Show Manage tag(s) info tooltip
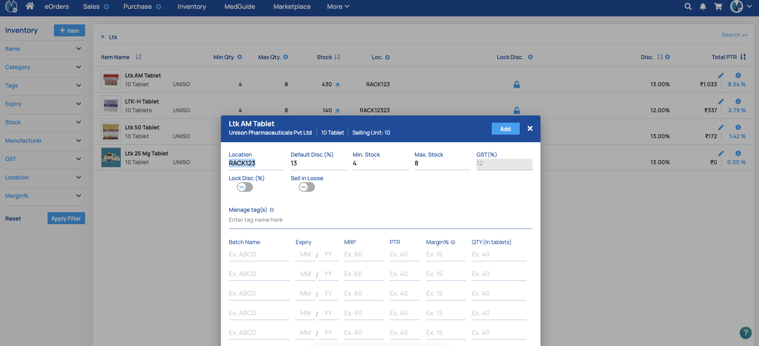 pyautogui.click(x=272, y=210)
